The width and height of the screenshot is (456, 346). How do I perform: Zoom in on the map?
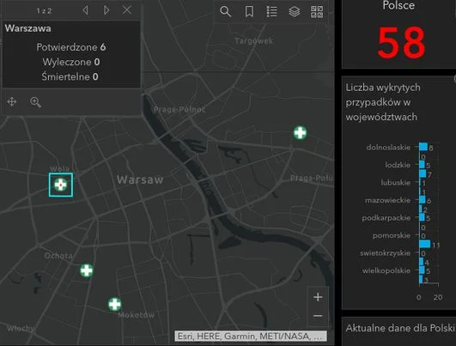[x=318, y=297]
